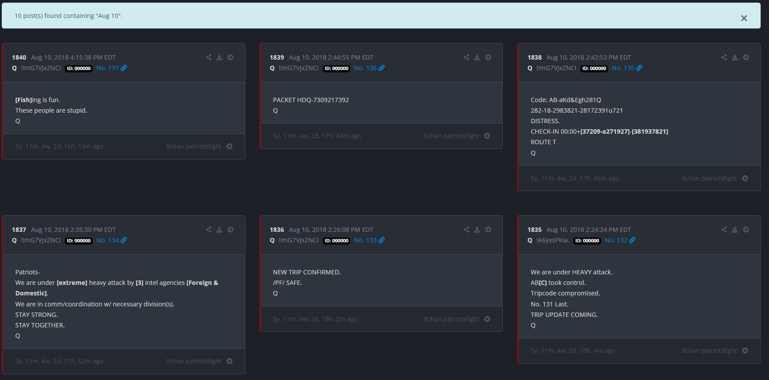769x380 pixels.
Task: Click ID: 000000 badge in post 1836
Action: click(336, 241)
